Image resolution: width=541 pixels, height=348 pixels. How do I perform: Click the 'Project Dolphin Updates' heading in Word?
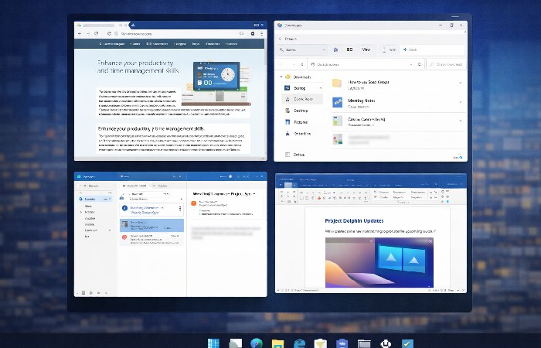click(x=354, y=220)
